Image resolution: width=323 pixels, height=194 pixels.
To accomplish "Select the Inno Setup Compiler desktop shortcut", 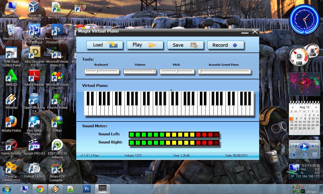I will 34,126.
